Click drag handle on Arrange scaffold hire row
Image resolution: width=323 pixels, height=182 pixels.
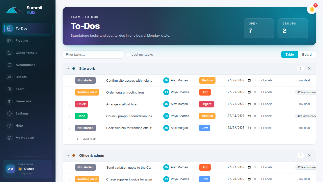click(69, 104)
